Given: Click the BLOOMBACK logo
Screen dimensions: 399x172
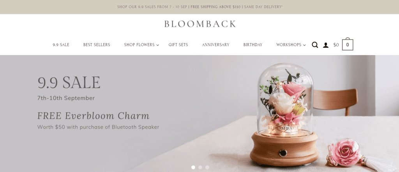Looking at the screenshot, I should click(x=200, y=24).
